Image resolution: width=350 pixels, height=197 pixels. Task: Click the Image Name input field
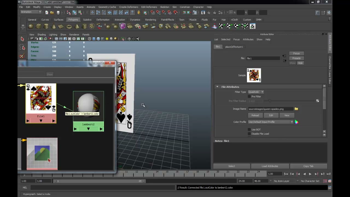(270, 109)
